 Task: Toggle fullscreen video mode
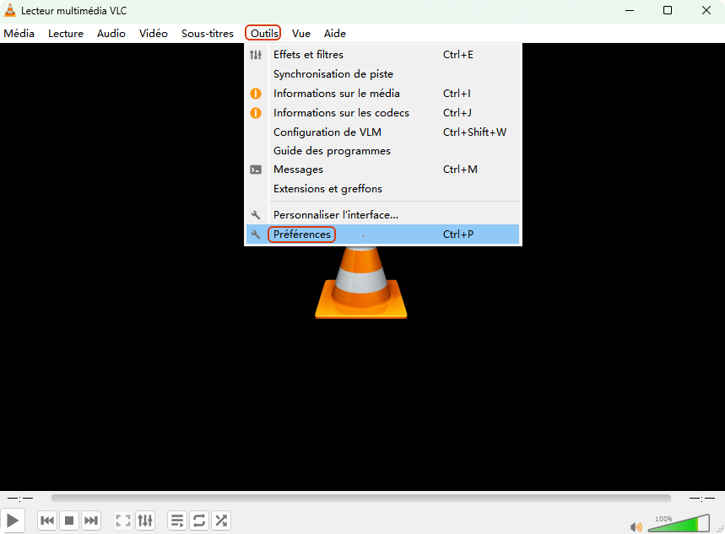click(123, 521)
